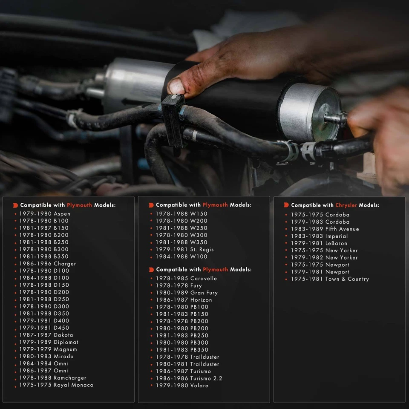Screen dimensions: 409x409
Task: Click the orange icon beside the Chrysler heading
Action: (286, 205)
